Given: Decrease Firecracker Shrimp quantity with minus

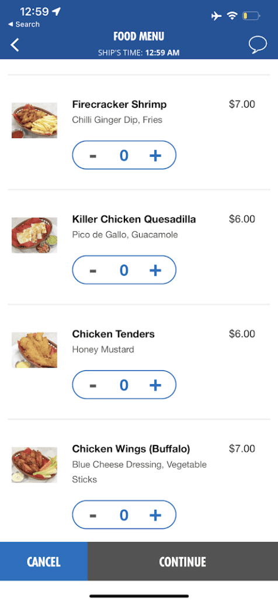Looking at the screenshot, I should (93, 156).
